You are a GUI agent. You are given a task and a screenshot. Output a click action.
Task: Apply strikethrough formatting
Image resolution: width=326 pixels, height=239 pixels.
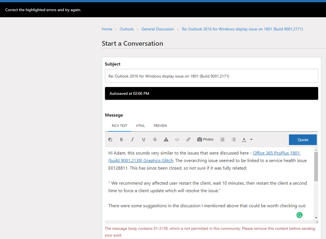[x=155, y=139]
